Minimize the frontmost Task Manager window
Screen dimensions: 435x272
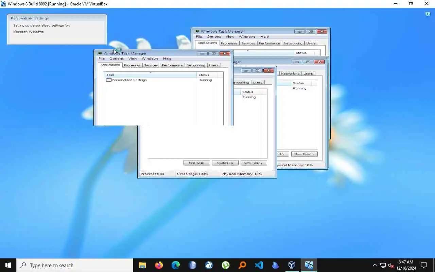(202, 53)
